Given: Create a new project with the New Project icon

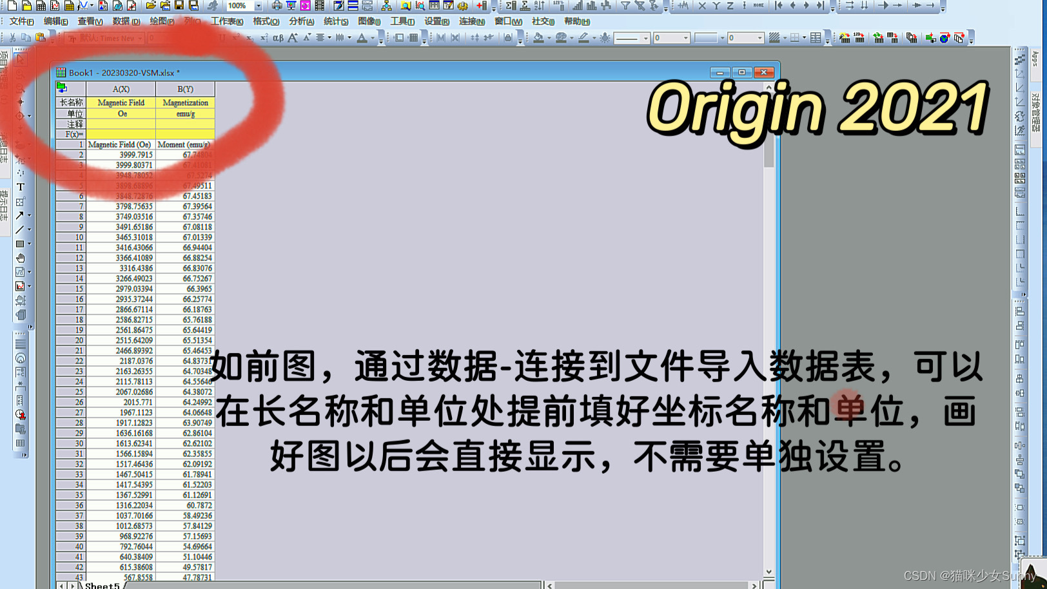Looking at the screenshot, I should 11,5.
